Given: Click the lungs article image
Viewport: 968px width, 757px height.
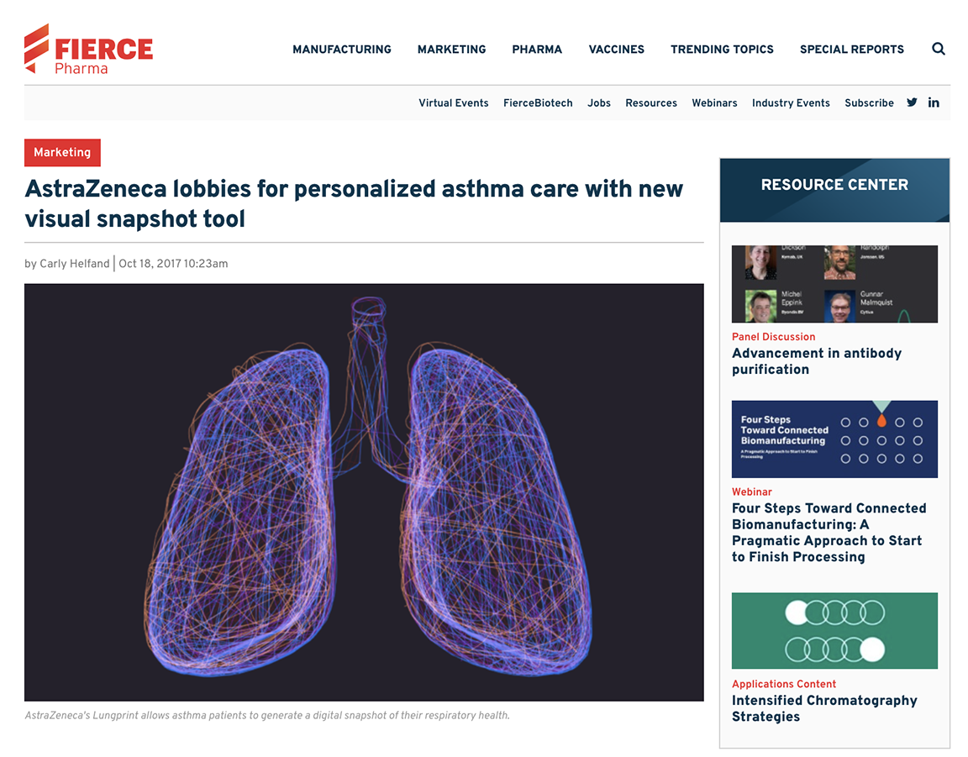Looking at the screenshot, I should pyautogui.click(x=364, y=492).
